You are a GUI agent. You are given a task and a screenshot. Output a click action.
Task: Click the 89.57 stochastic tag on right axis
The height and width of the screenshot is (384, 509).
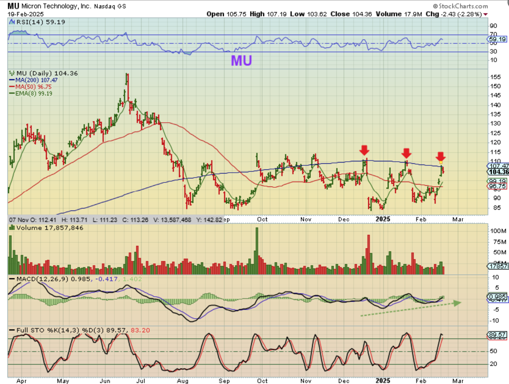[x=498, y=334]
